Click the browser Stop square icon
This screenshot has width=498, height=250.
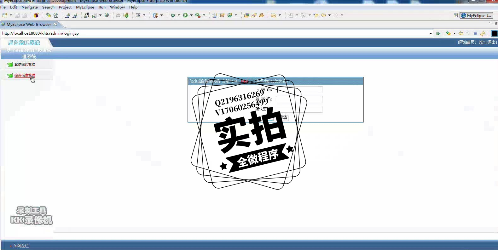(475, 33)
